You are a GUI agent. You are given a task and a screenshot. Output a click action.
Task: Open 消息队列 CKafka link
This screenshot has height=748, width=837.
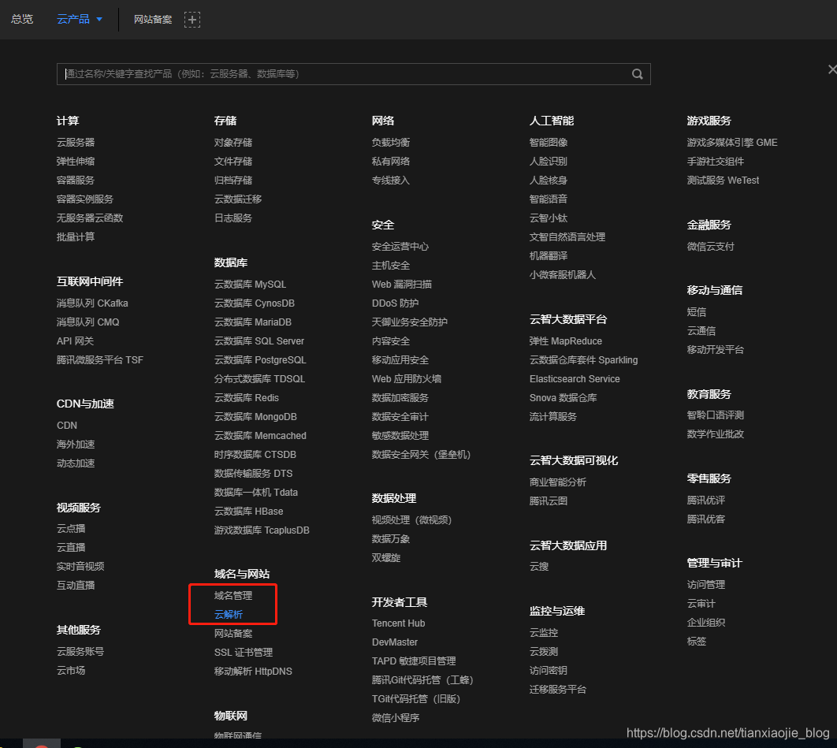pyautogui.click(x=92, y=303)
